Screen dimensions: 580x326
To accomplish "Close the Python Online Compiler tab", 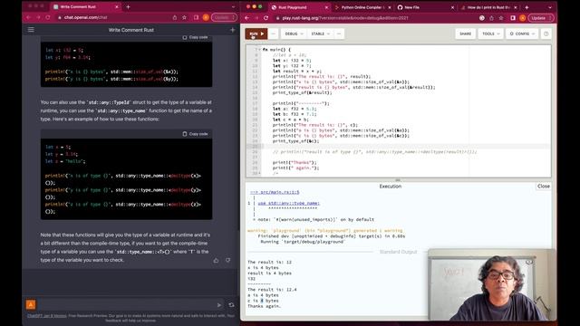I will pyautogui.click(x=390, y=7).
